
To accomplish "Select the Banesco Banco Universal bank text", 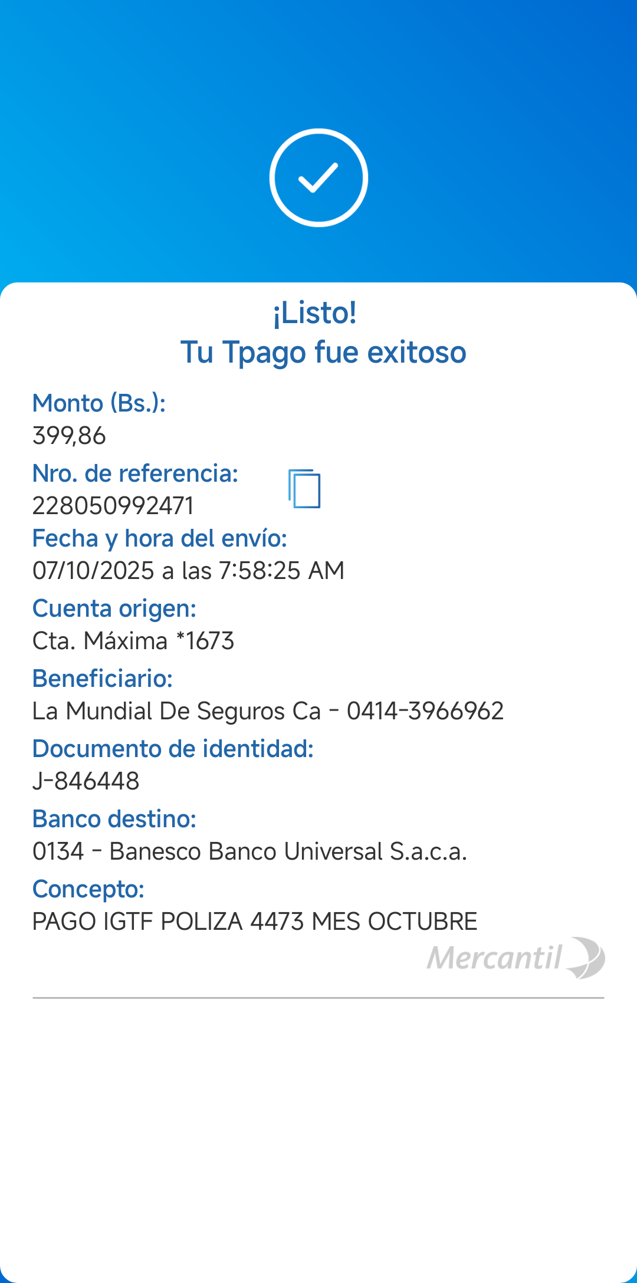I will tap(249, 851).
